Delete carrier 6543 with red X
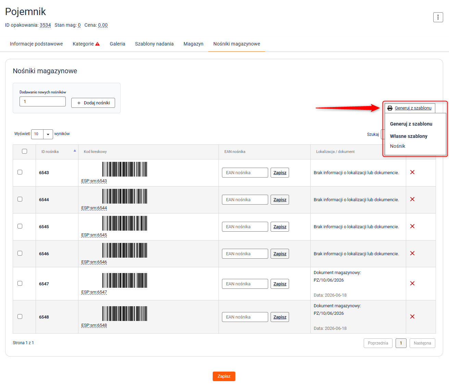The height and width of the screenshot is (388, 449). click(x=412, y=172)
